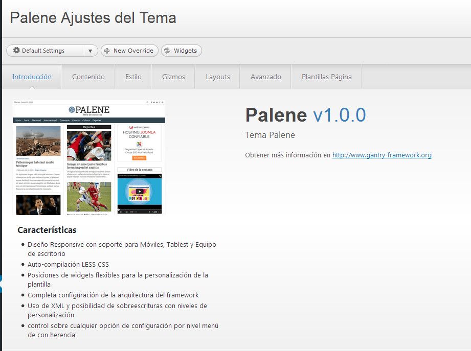Click 'Diseño Responsive con soporte' list item
This screenshot has width=471, height=351.
[122, 249]
